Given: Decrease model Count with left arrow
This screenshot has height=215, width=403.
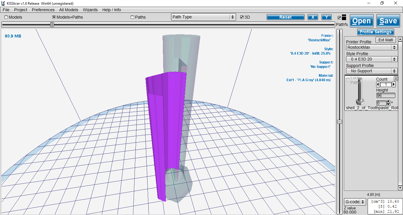Looking at the screenshot, I should [x=378, y=84].
